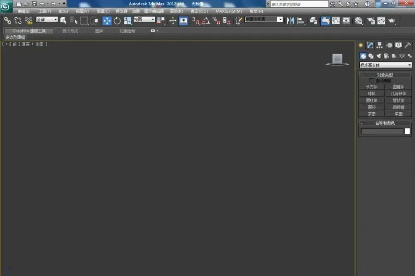Open the 编辑(E) menu
This screenshot has height=276, width=415.
(x=24, y=11)
